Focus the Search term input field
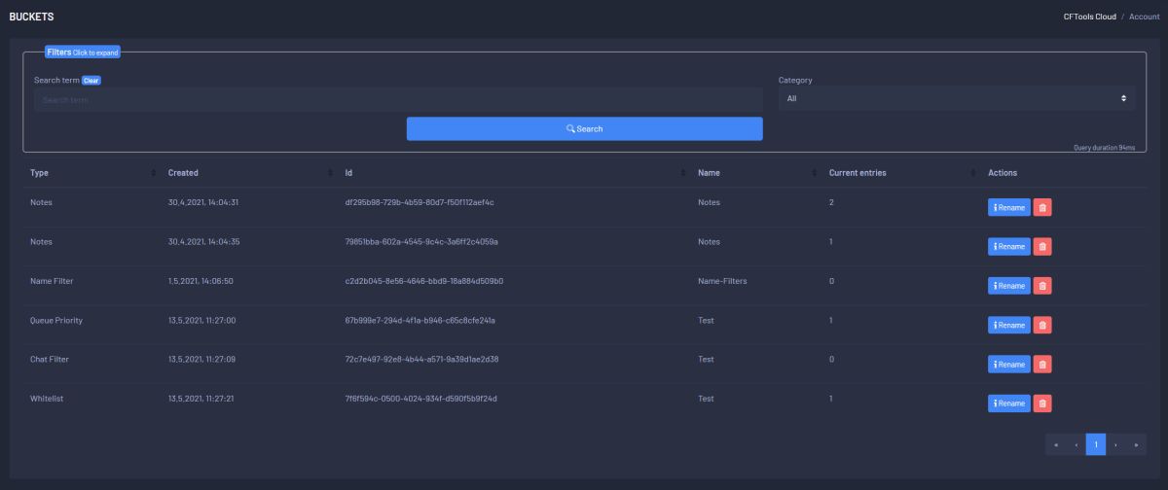The height and width of the screenshot is (490, 1168). point(398,99)
